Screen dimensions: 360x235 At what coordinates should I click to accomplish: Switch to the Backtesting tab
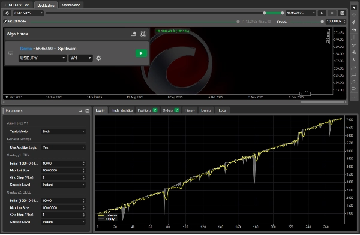pyautogui.click(x=46, y=5)
